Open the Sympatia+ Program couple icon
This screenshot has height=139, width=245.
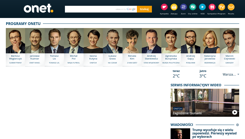[212, 7]
